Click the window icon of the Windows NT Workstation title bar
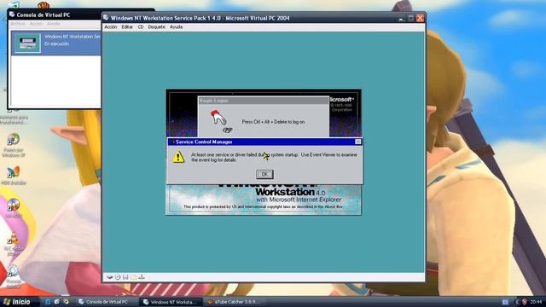The height and width of the screenshot is (307, 546). [106, 18]
